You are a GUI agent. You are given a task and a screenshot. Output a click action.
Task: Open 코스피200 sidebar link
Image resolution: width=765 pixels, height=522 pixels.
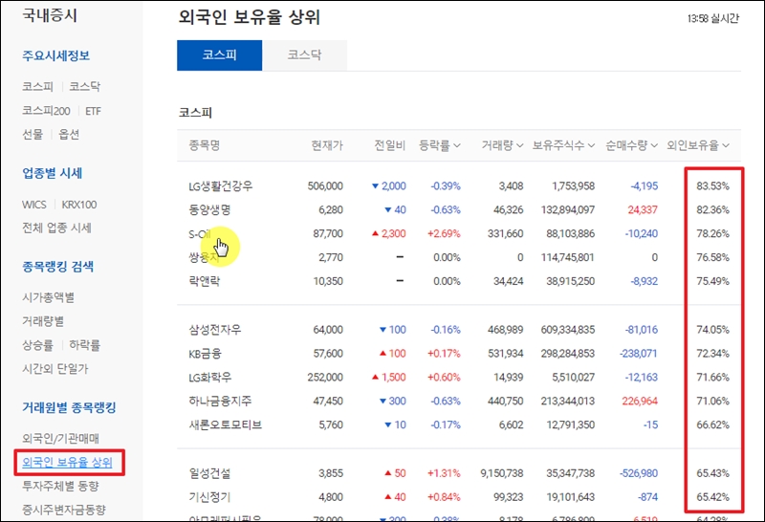coord(46,111)
